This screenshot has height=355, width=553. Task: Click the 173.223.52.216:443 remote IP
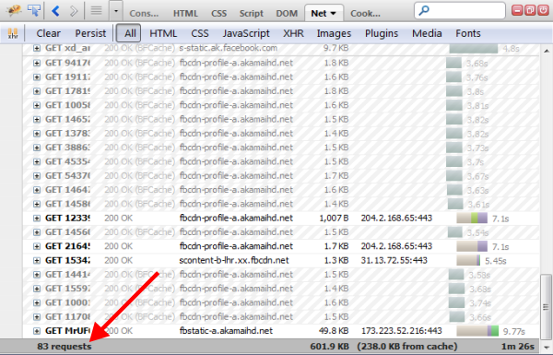pos(401,331)
